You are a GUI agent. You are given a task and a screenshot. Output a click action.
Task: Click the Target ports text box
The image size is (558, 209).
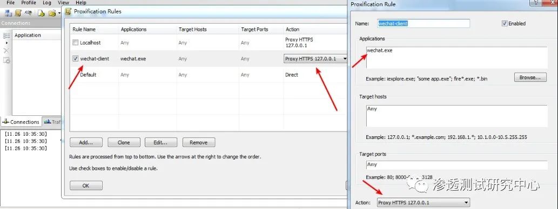pos(457,165)
